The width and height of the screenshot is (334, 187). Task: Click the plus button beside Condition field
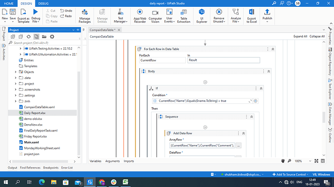[x=256, y=101]
